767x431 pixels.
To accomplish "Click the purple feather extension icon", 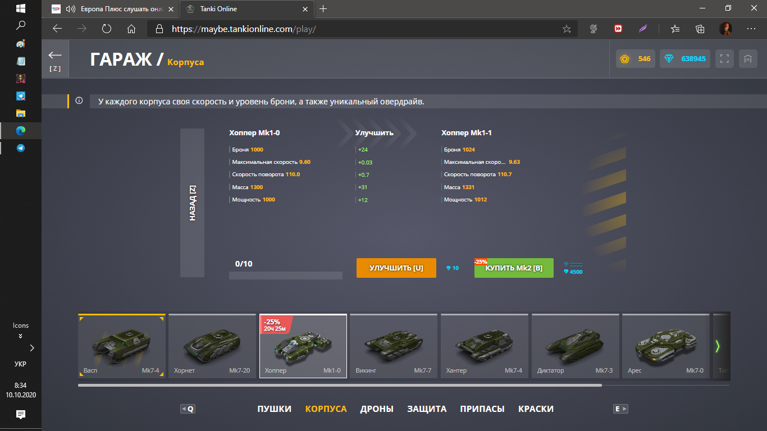I will pyautogui.click(x=643, y=29).
